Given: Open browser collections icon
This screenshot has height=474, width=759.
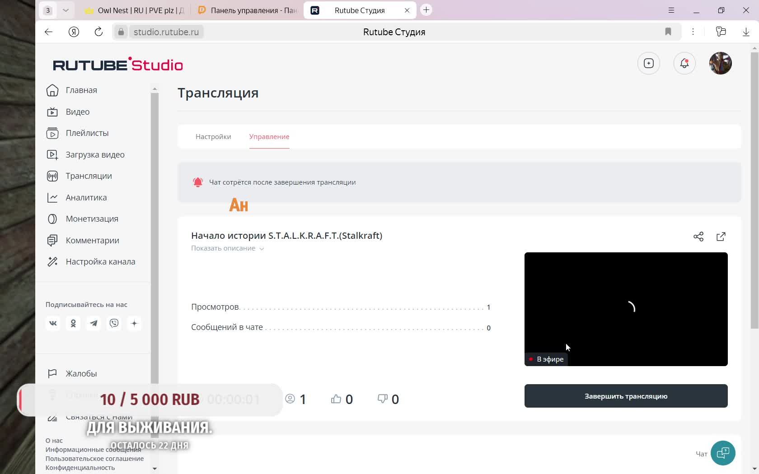Looking at the screenshot, I should point(721,32).
